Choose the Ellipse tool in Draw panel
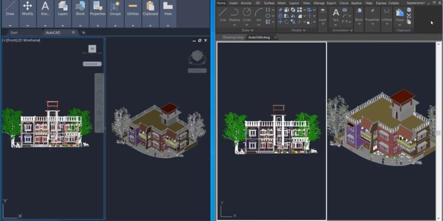The height and width of the screenshot is (221, 443). click(x=268, y=16)
